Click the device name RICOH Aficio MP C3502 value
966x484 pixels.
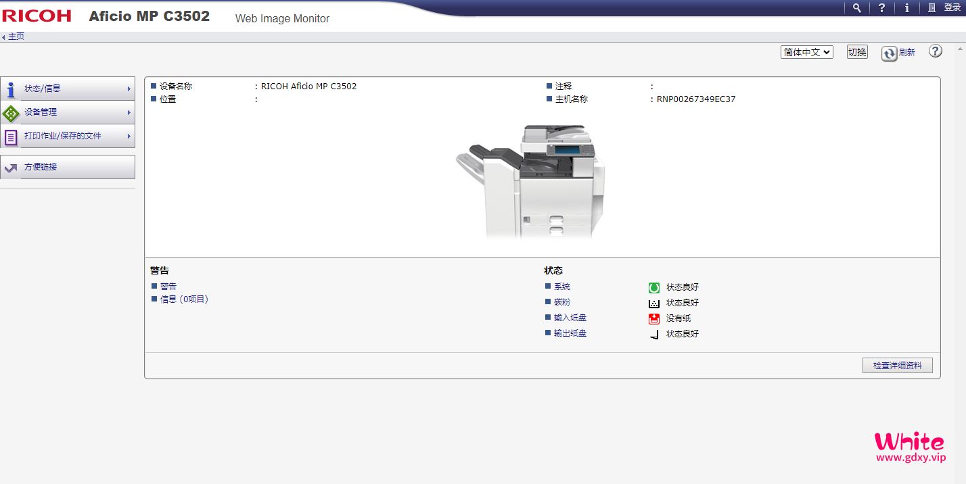[308, 87]
